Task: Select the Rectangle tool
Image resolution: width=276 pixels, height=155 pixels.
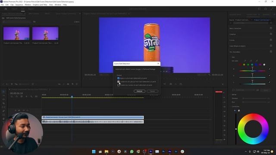Action: (x=3, y=115)
